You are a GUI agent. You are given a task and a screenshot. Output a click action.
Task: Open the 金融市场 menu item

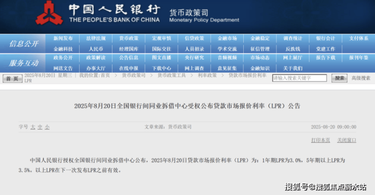tap(227, 38)
